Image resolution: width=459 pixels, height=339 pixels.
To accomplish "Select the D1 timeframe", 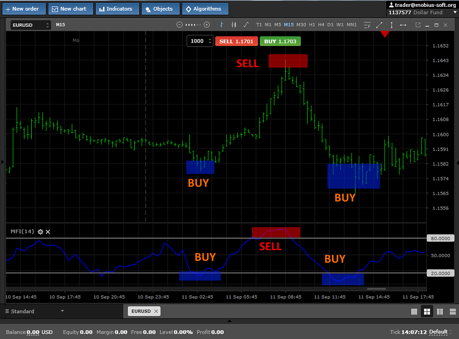I will (331, 25).
